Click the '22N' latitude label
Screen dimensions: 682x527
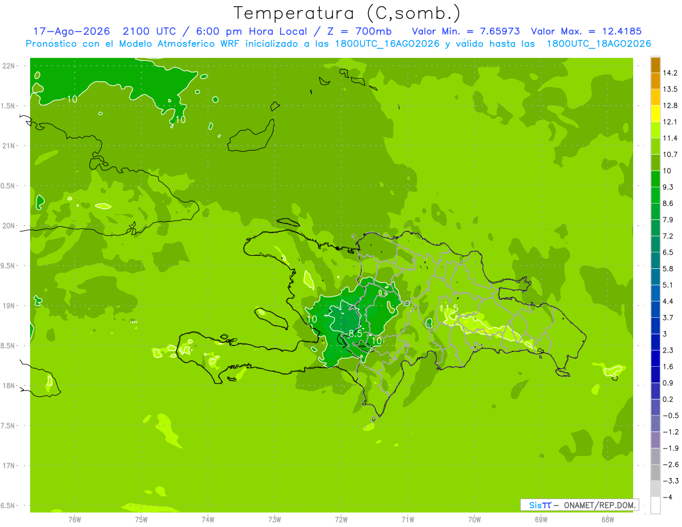tap(9, 66)
